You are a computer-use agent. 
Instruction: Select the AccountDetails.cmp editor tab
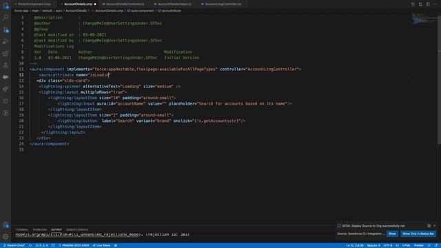click(78, 4)
